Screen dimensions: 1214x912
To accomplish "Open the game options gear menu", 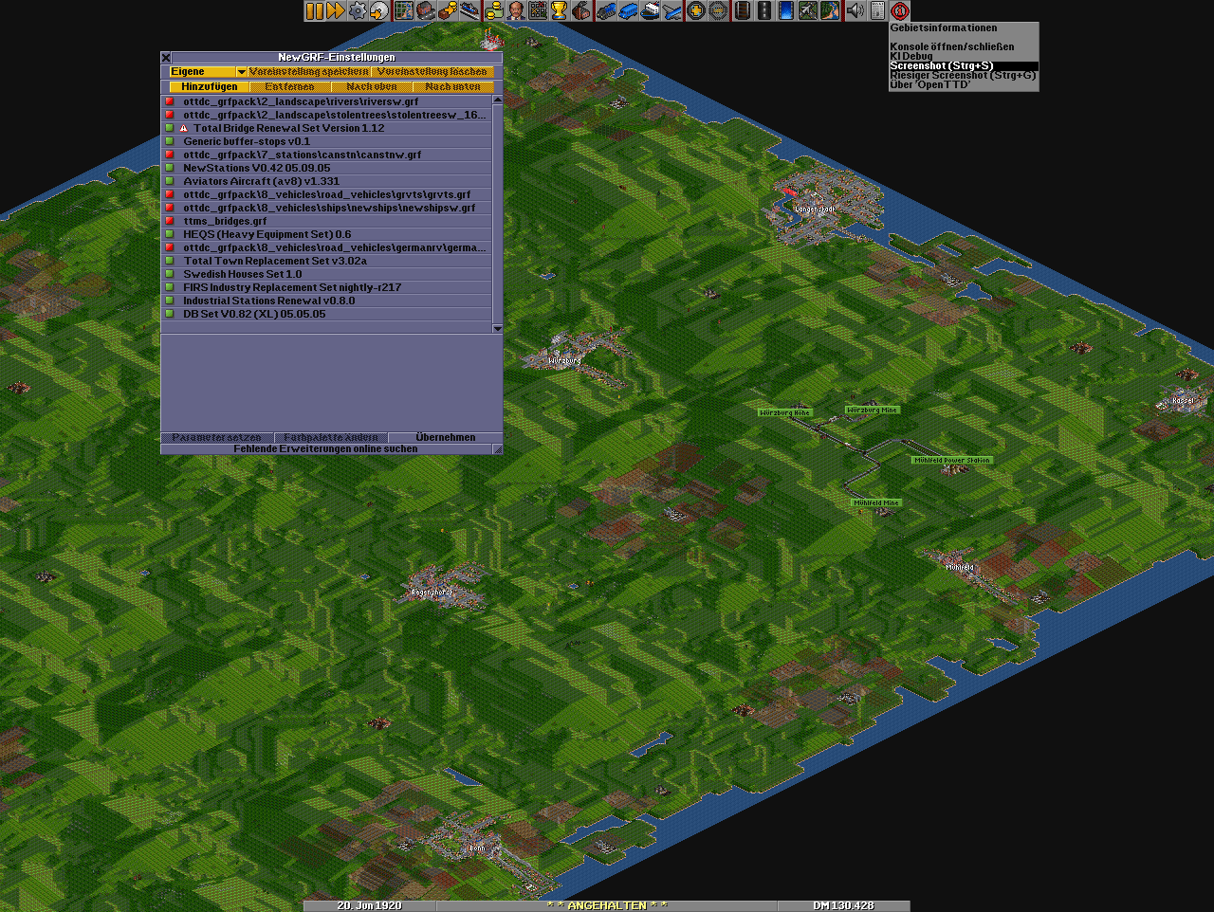I will click(358, 10).
